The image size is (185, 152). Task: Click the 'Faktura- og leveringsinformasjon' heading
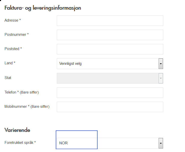[x=43, y=8]
